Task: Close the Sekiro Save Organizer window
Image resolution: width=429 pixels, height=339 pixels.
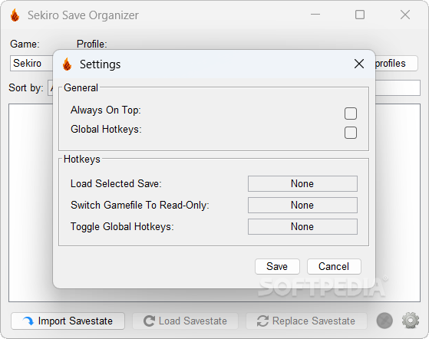Action: tap(405, 15)
